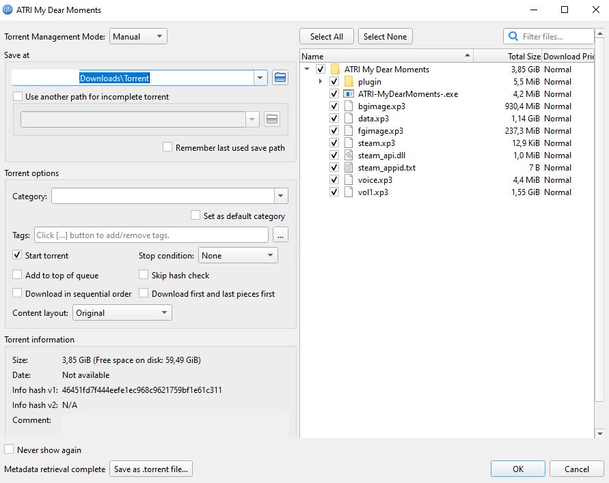This screenshot has height=483, width=609.
Task: Select the fgimage.xp3 file name
Action: click(x=381, y=131)
